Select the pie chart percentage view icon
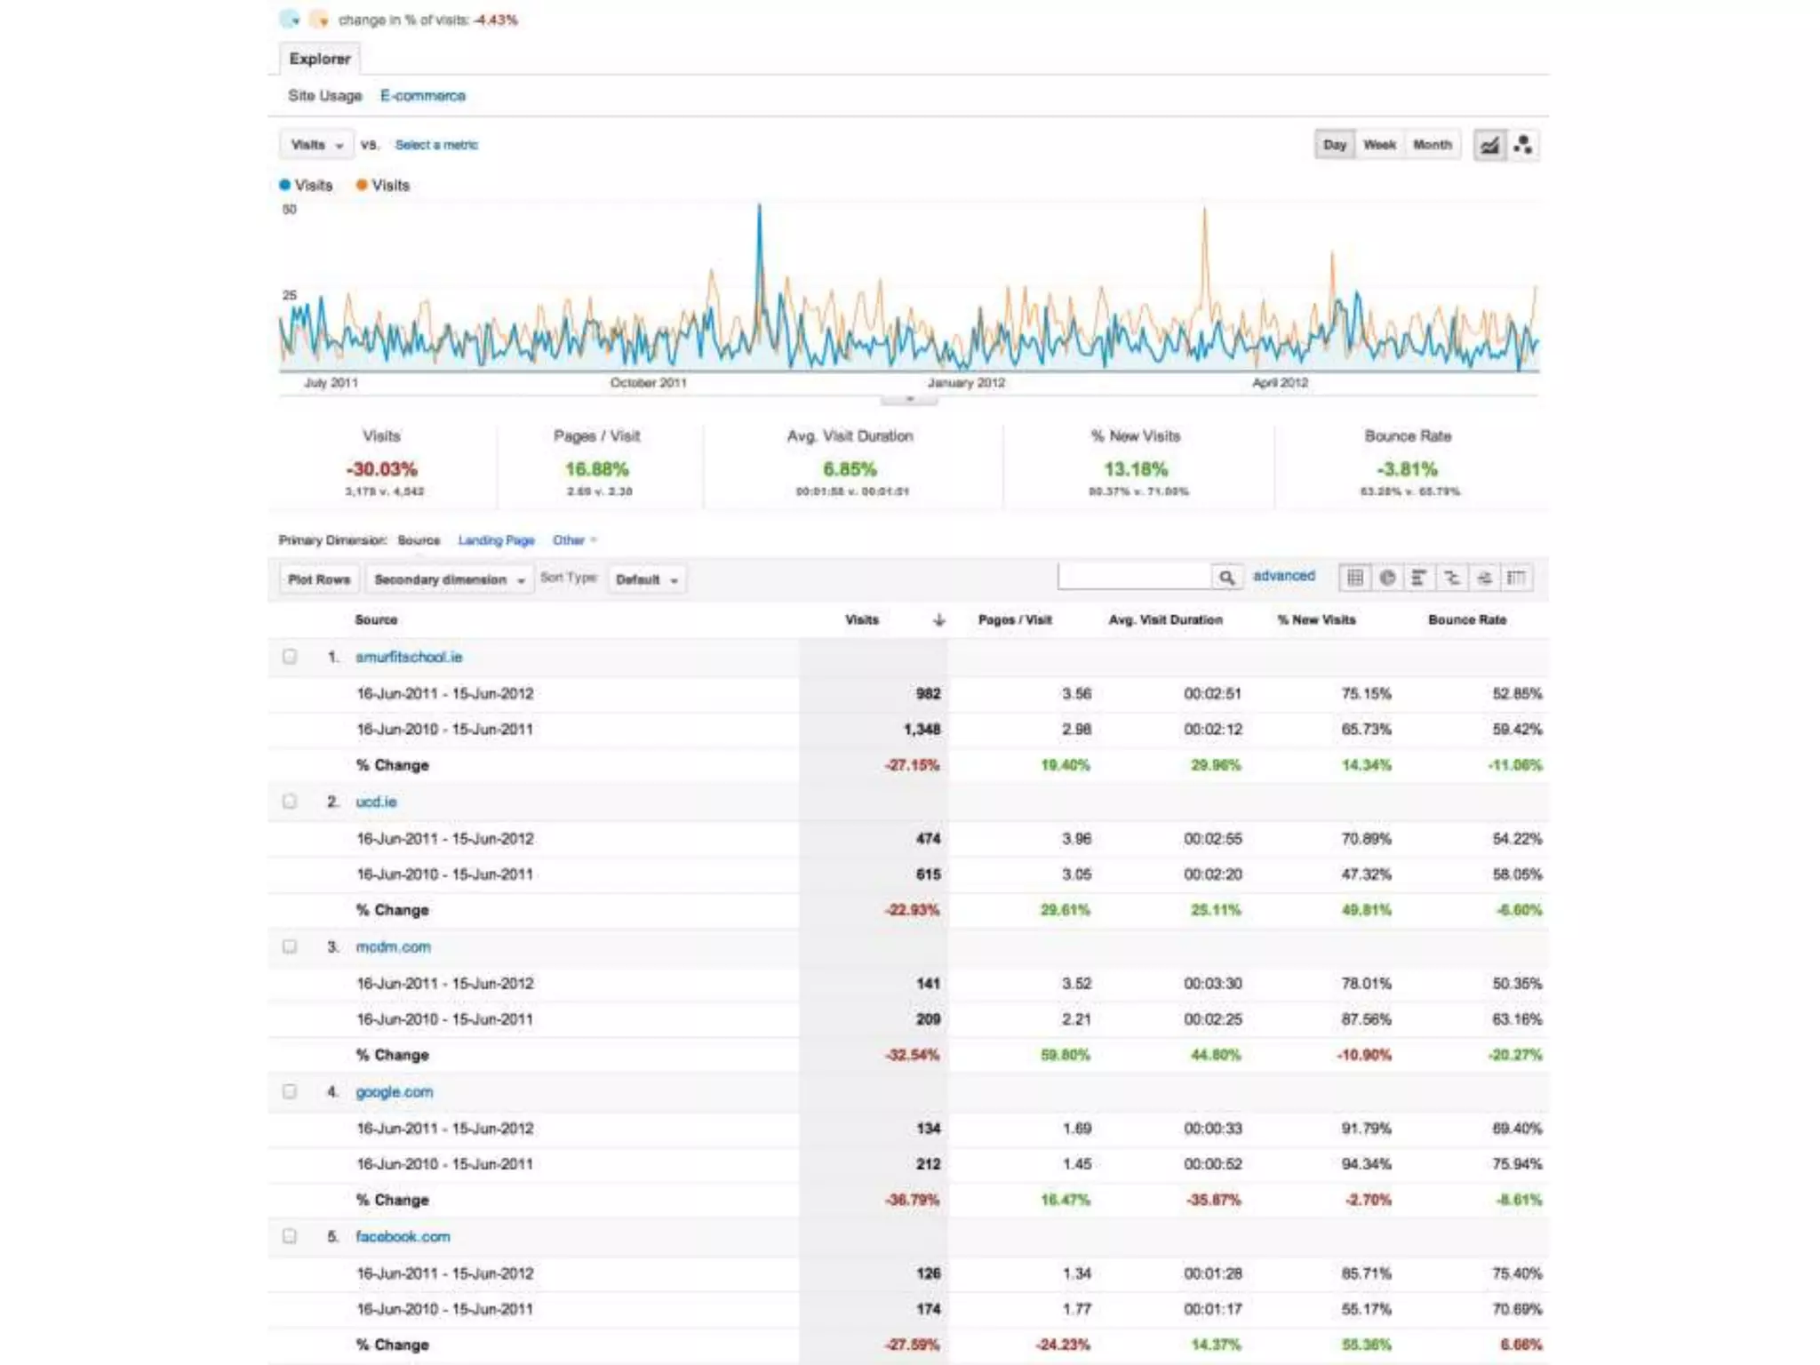Viewport: 1820px width, 1365px height. (1387, 578)
